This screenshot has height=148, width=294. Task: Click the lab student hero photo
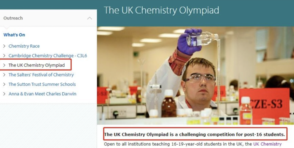pyautogui.click(x=195, y=76)
